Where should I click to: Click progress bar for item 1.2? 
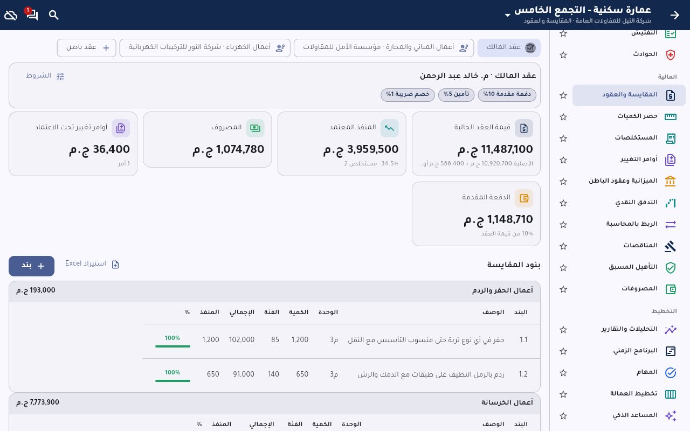(172, 380)
